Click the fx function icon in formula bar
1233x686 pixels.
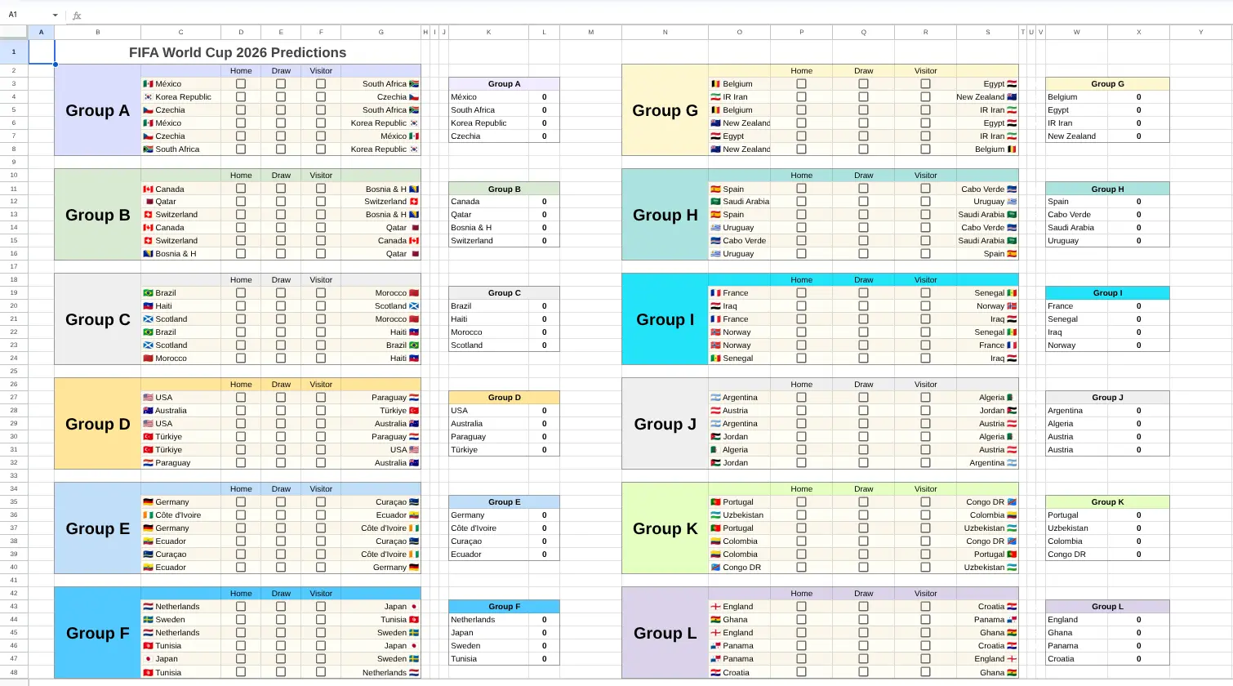click(x=77, y=16)
